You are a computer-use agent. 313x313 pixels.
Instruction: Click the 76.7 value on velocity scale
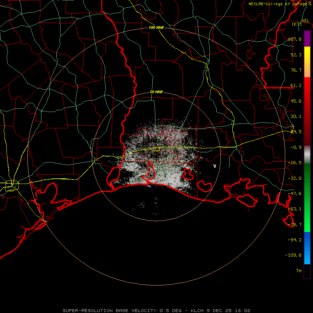tap(296, 70)
